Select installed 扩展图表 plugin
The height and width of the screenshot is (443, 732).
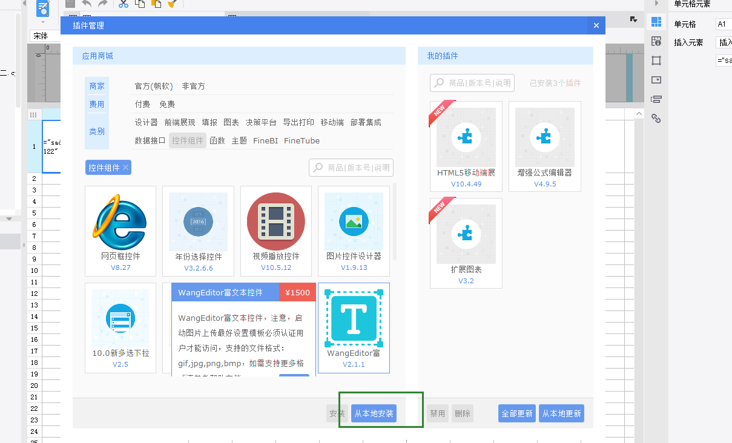[466, 243]
